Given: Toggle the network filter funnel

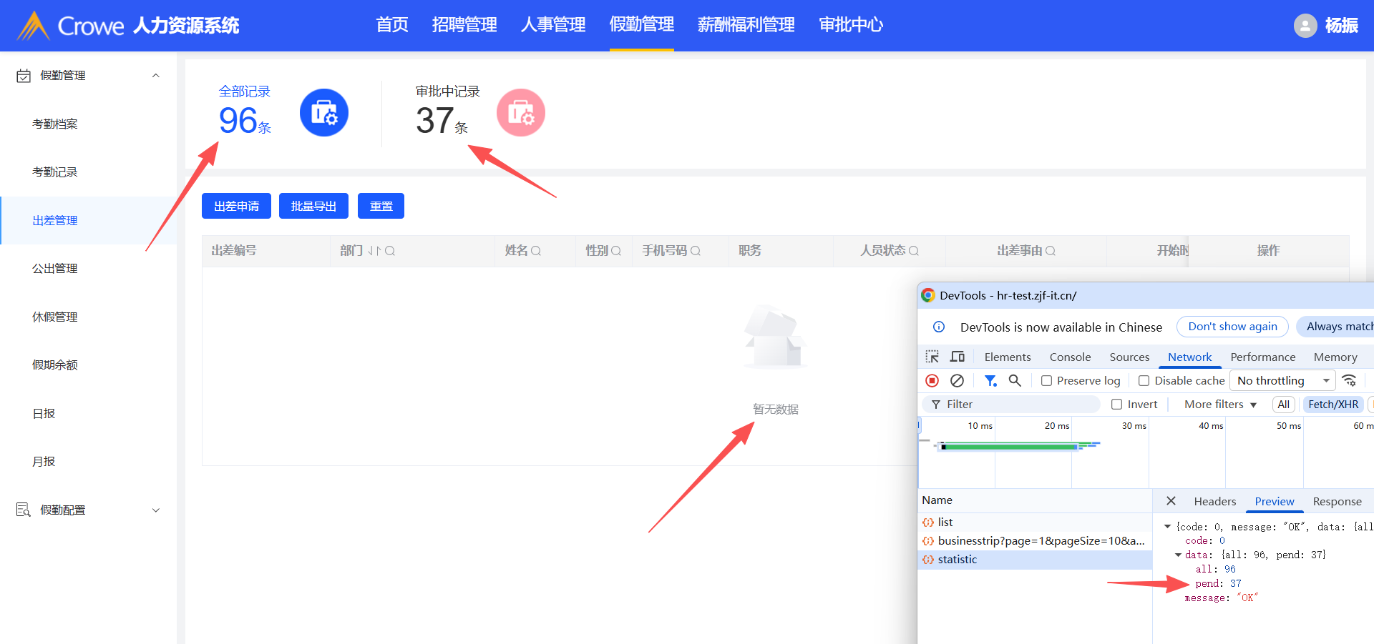Looking at the screenshot, I should point(990,381).
